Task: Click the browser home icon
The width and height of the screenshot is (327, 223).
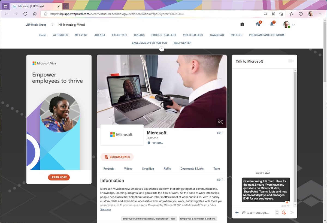Action: (x=35, y=14)
